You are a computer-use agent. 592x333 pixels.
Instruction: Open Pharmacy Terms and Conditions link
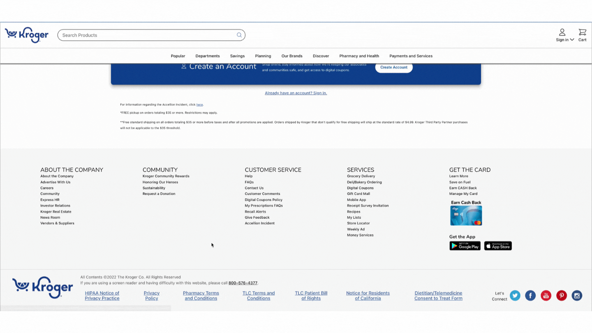(201, 296)
